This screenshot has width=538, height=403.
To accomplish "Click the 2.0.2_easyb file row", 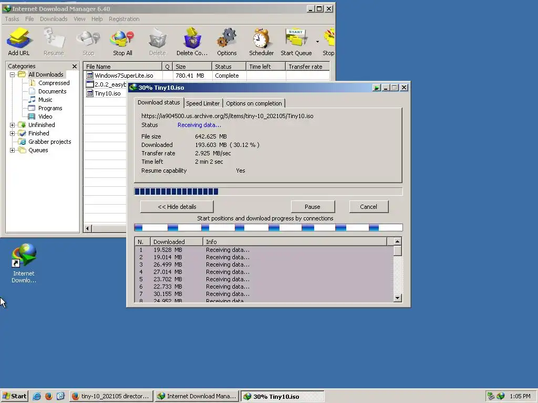I will pyautogui.click(x=106, y=84).
